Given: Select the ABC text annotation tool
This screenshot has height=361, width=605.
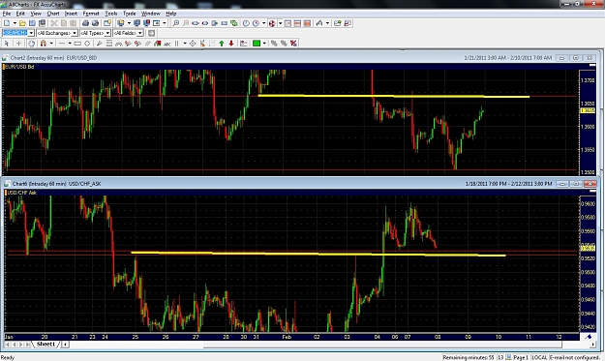Looking at the screenshot, I should coord(167,44).
